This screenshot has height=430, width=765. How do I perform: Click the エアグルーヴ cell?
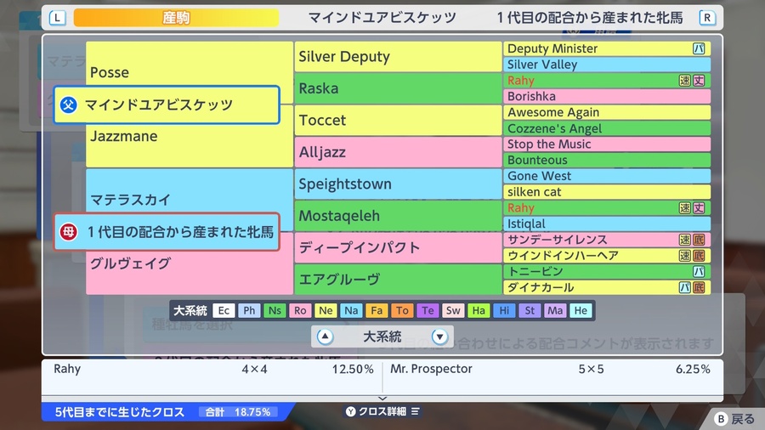click(398, 280)
